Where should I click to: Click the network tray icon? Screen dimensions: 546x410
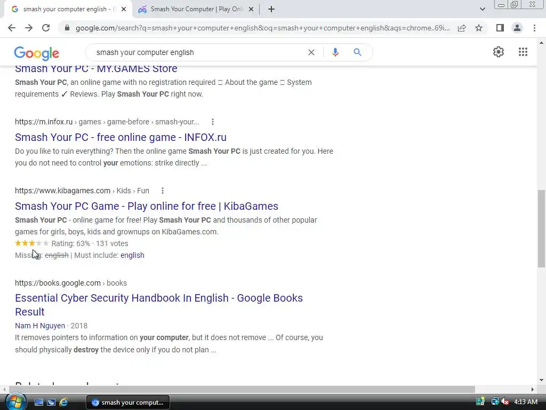tap(495, 402)
